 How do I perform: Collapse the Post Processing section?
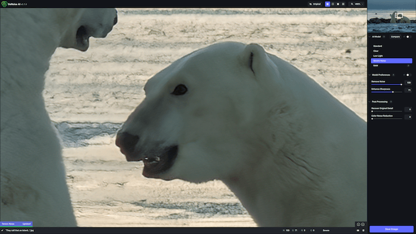click(x=370, y=102)
